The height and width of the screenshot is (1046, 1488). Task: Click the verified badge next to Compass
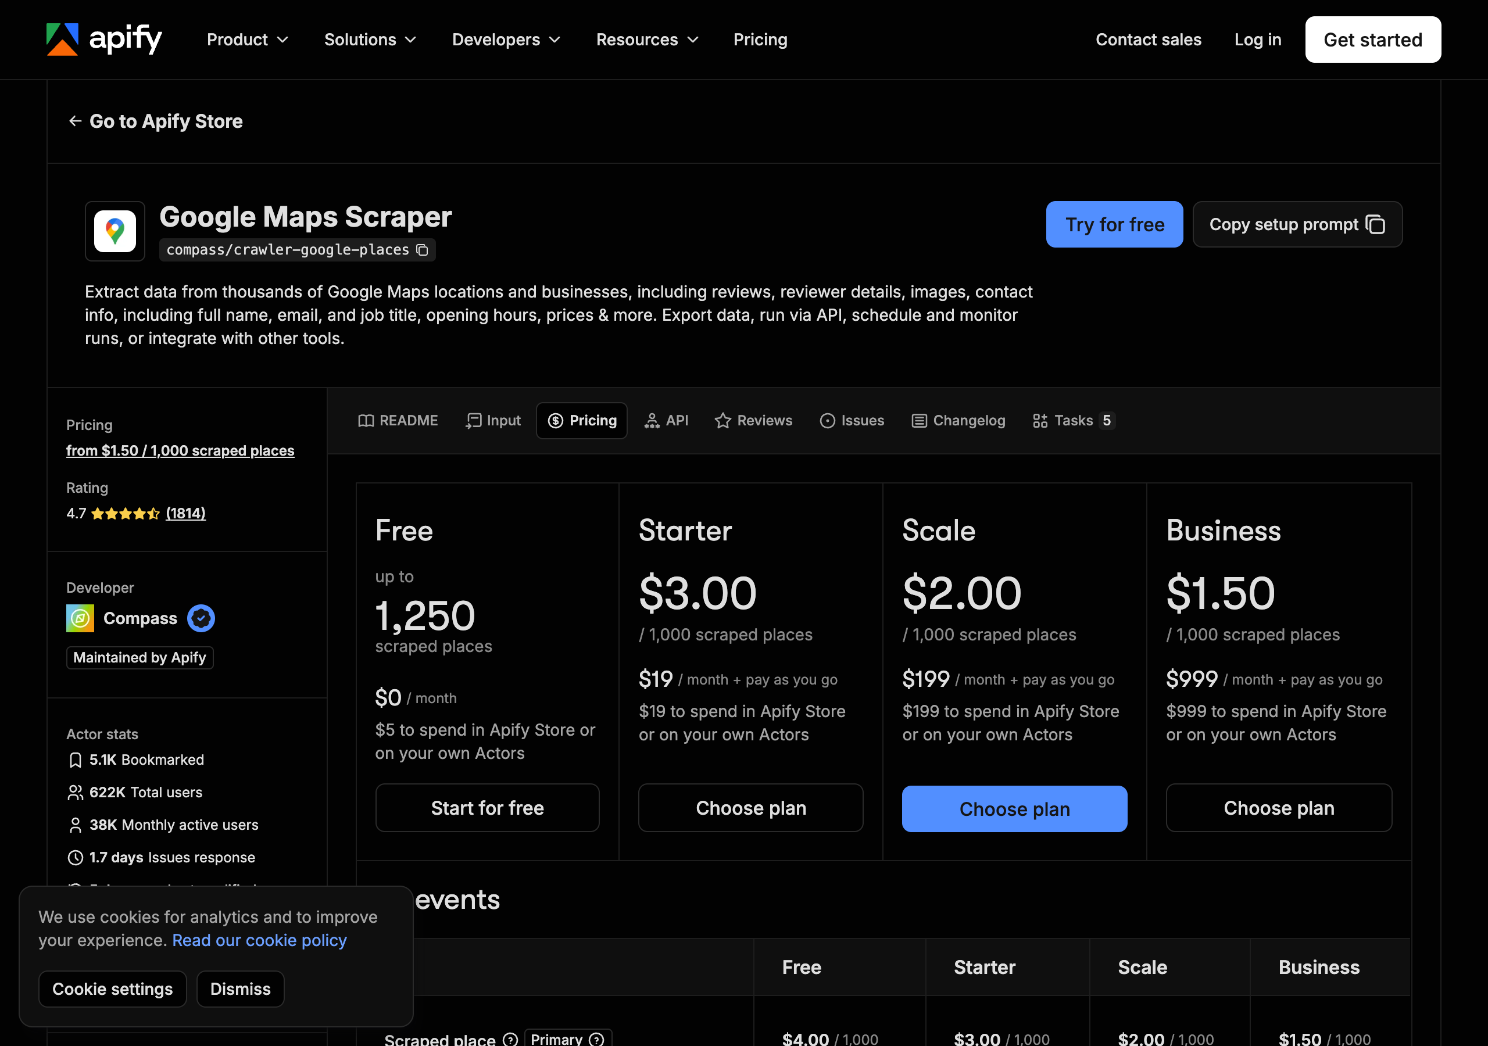coord(201,618)
